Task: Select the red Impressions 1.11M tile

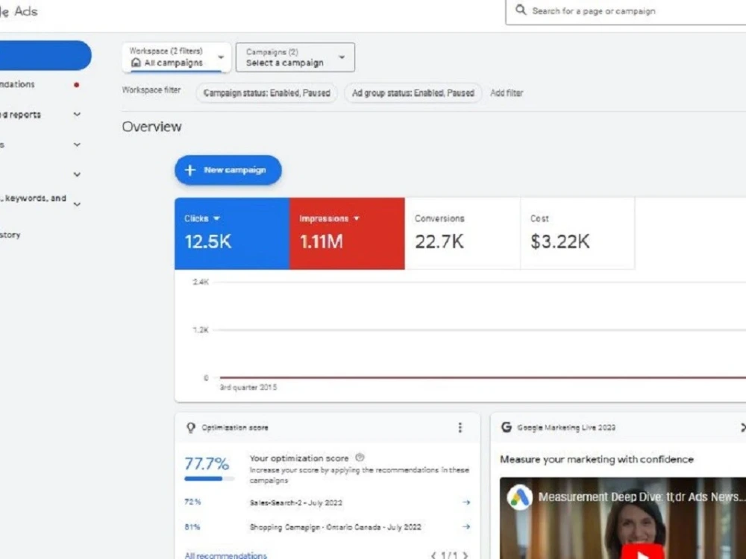Action: (x=348, y=233)
